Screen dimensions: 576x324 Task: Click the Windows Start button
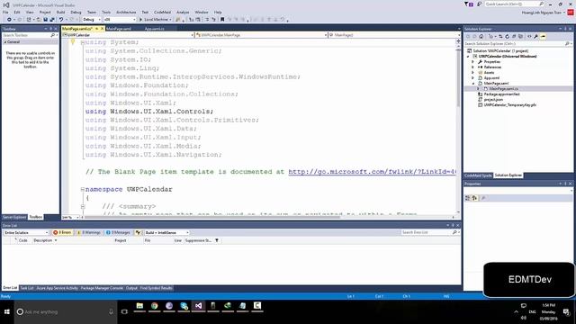[x=7, y=312]
